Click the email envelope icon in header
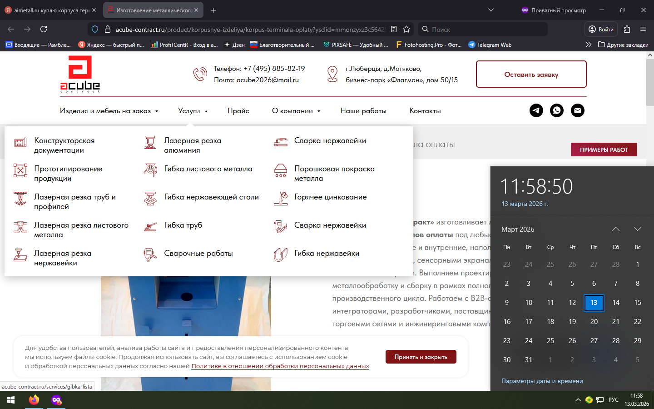Screen dimensions: 654x409 tap(578, 110)
